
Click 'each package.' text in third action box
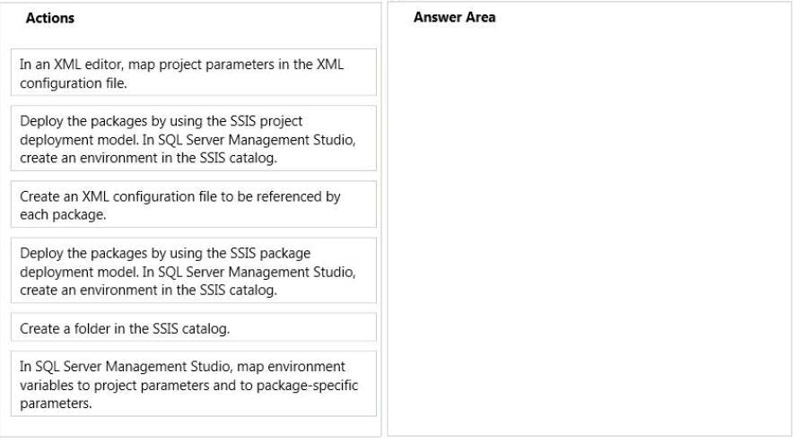tap(63, 215)
